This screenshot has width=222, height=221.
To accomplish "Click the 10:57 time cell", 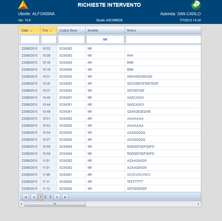I will [x=48, y=140].
